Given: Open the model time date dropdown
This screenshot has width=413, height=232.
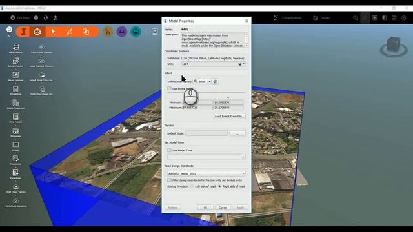Looking at the screenshot, I should pyautogui.click(x=243, y=157).
